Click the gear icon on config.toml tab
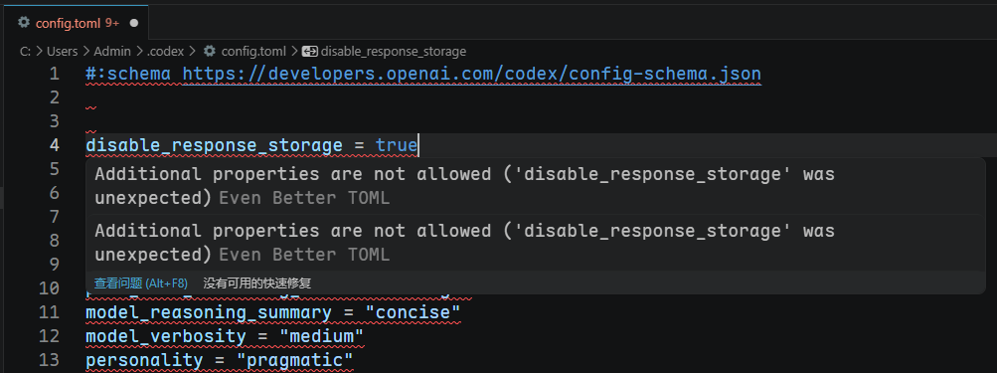This screenshot has width=997, height=373. pos(24,22)
